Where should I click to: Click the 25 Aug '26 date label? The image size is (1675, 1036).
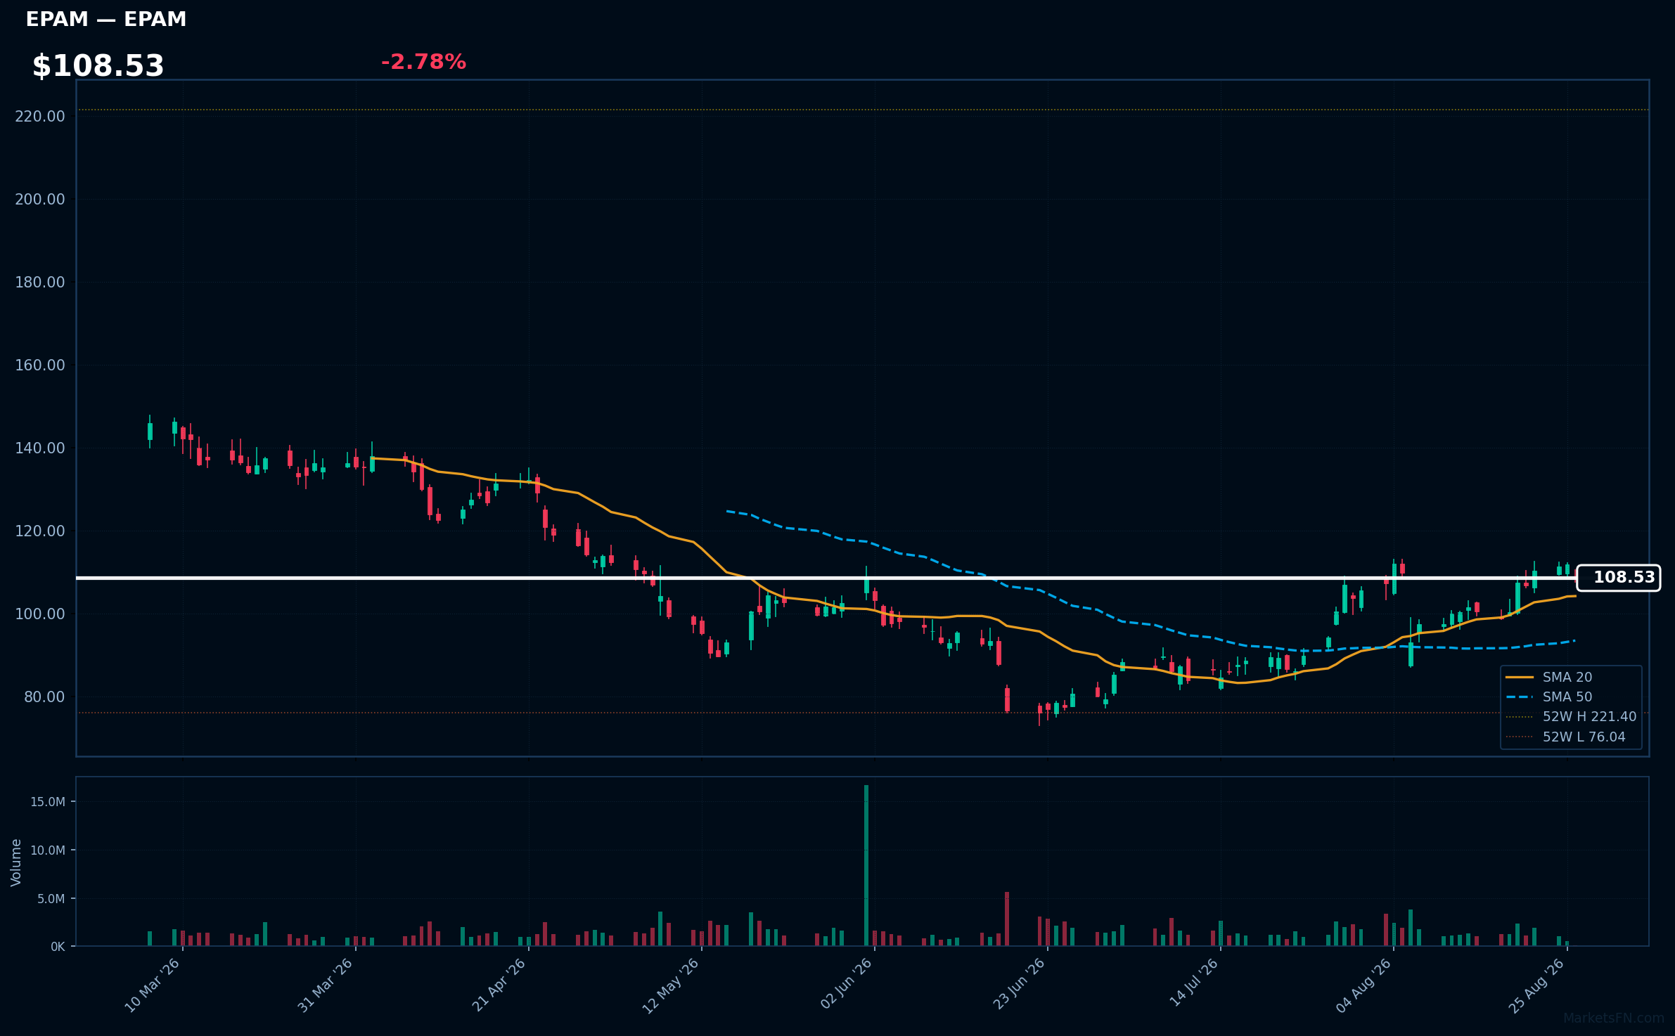click(x=1536, y=985)
